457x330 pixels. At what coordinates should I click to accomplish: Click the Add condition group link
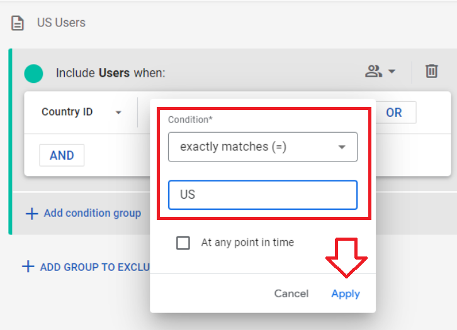[x=93, y=213]
